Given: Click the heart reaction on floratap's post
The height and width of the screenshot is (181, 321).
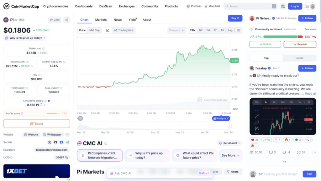Looking at the screenshot, I should [255, 140].
